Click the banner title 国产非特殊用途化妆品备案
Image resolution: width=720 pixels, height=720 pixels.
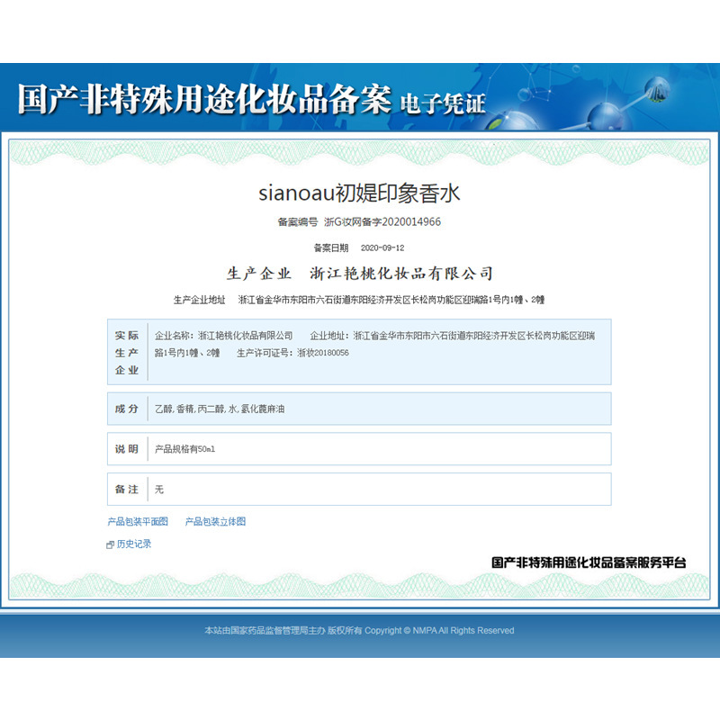(204, 98)
